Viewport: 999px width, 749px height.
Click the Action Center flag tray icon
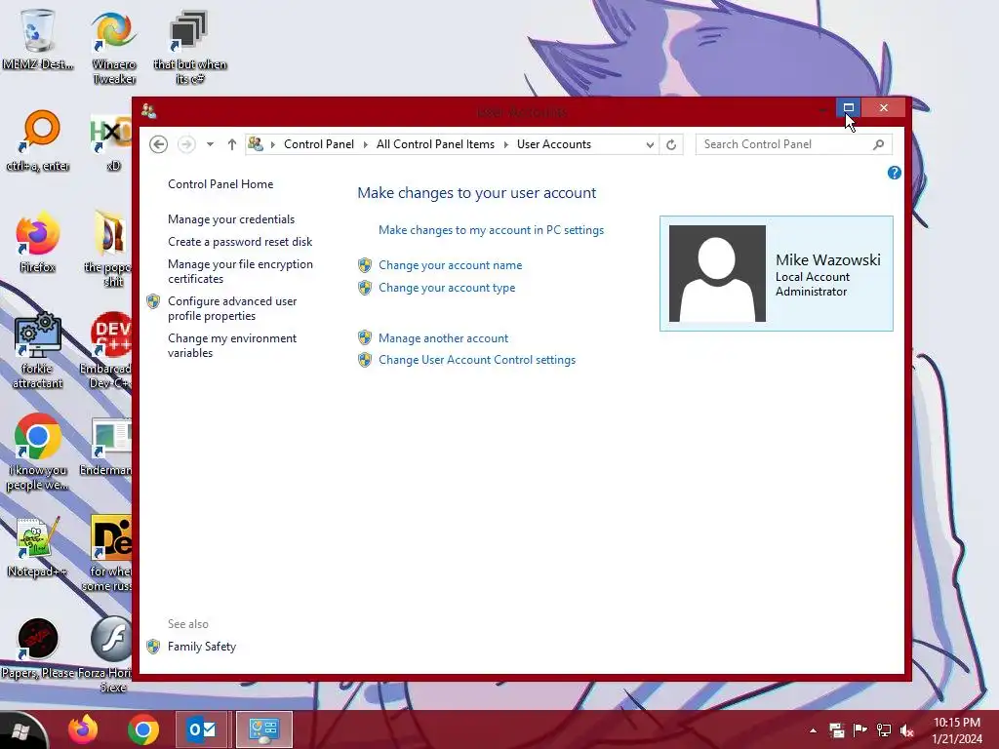point(860,730)
